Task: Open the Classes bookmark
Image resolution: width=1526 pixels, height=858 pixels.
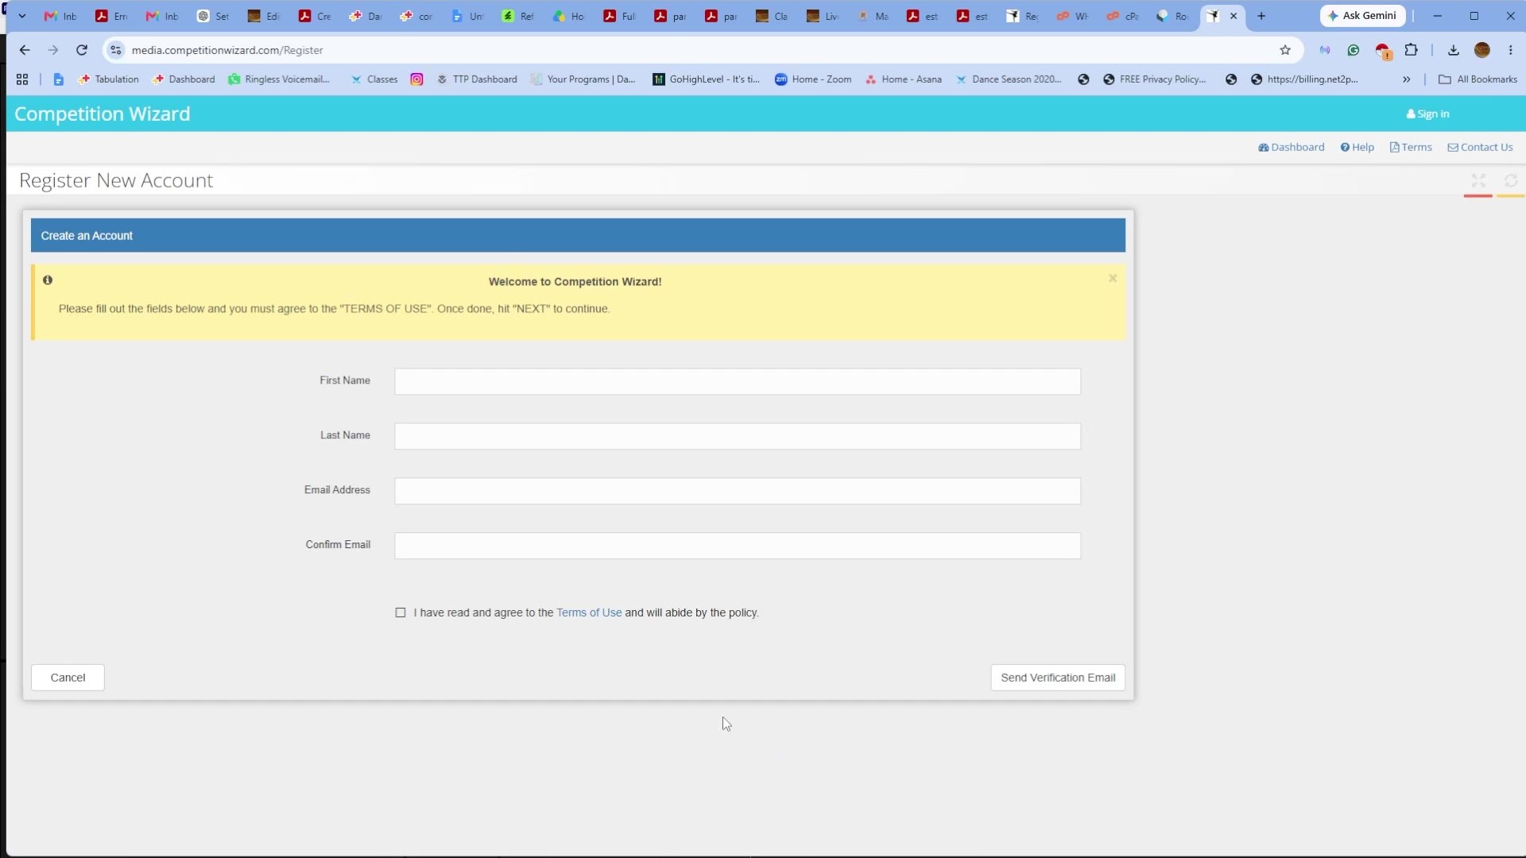Action: tap(374, 79)
